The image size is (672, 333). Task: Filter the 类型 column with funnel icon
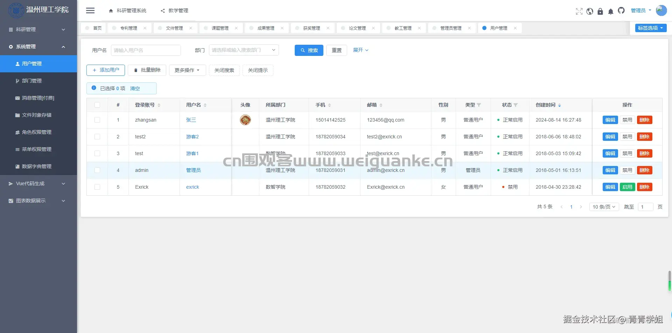point(479,105)
